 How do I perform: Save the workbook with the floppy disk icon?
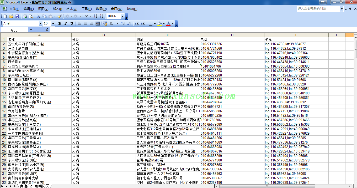(x=17, y=16)
